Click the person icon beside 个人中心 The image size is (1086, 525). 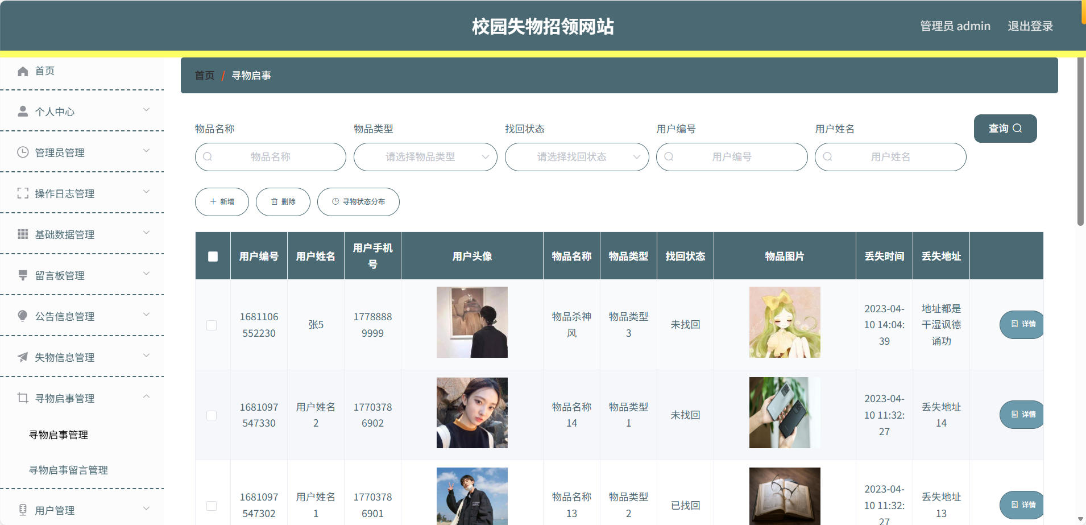click(x=23, y=111)
